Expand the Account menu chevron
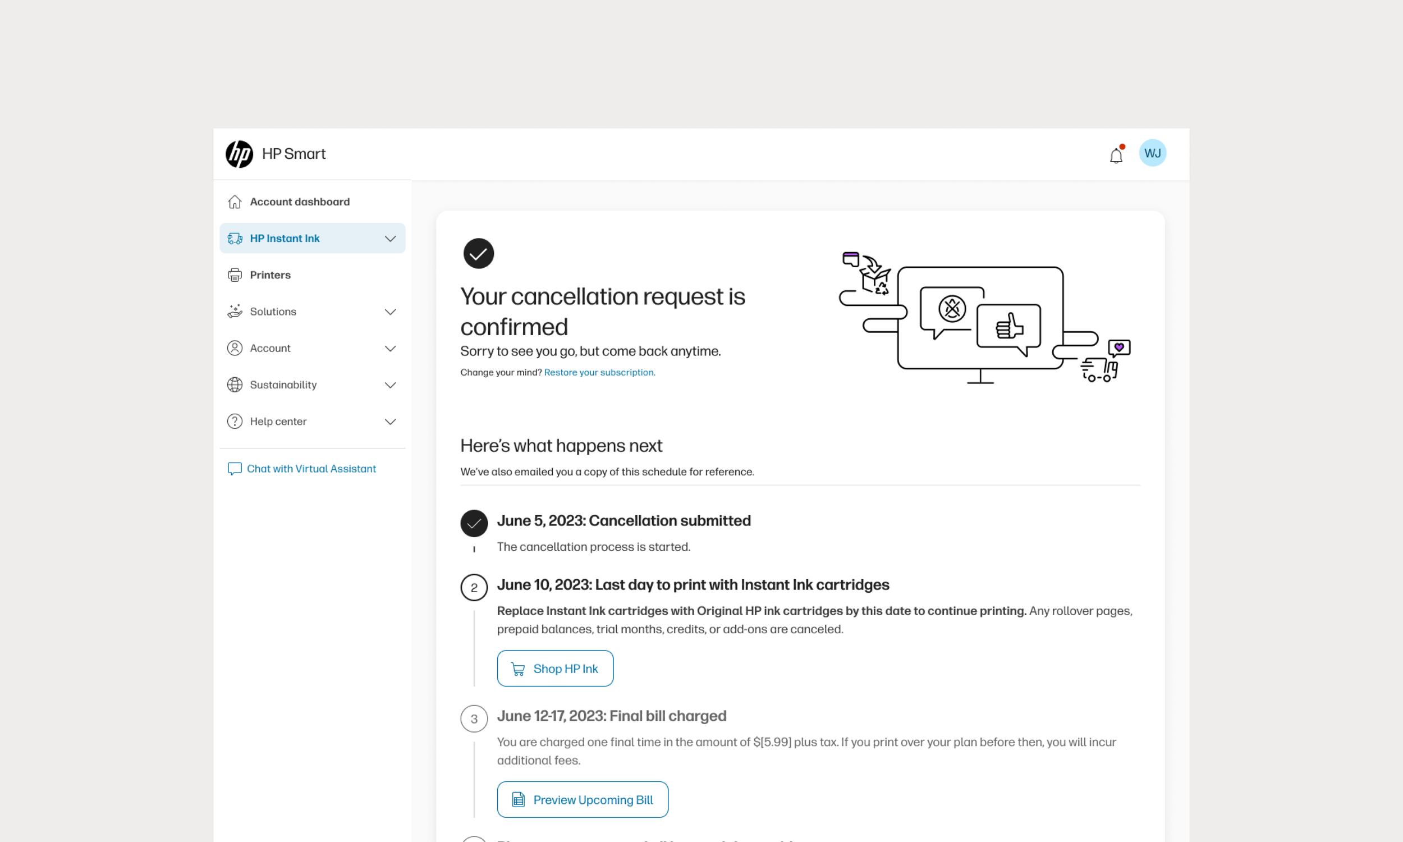 (x=390, y=349)
